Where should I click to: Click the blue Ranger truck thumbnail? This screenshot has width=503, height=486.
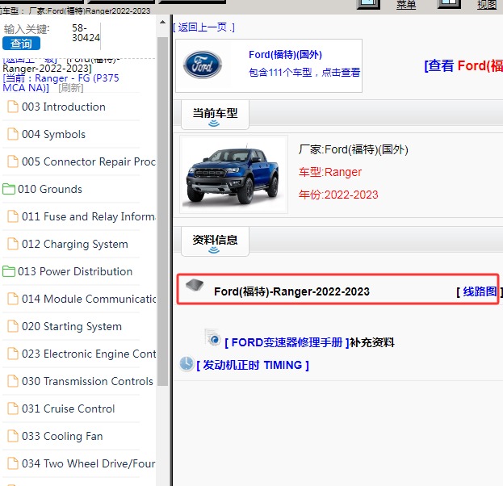pyautogui.click(x=234, y=174)
